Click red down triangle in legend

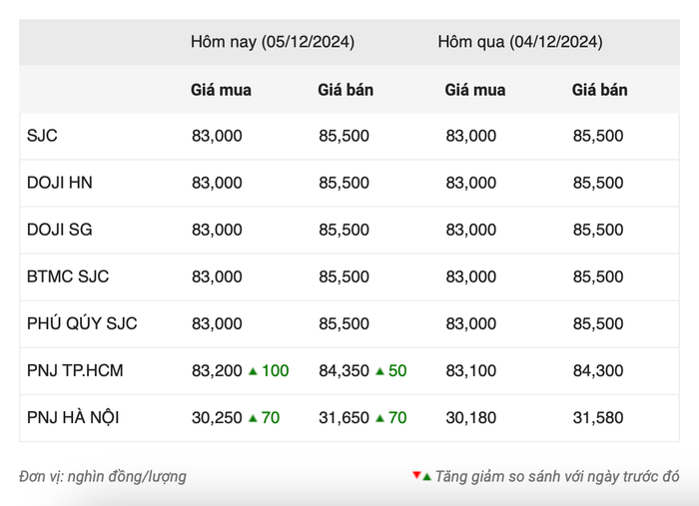(x=416, y=475)
